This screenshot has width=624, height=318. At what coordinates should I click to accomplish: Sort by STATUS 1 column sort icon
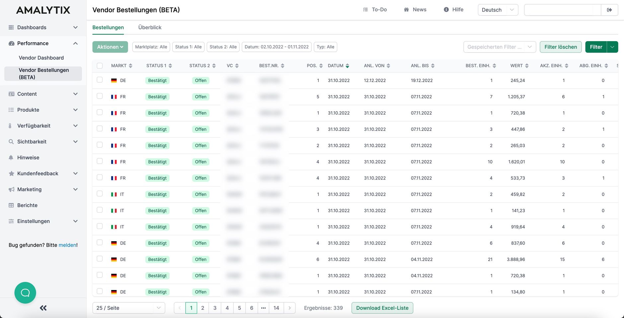(x=170, y=66)
